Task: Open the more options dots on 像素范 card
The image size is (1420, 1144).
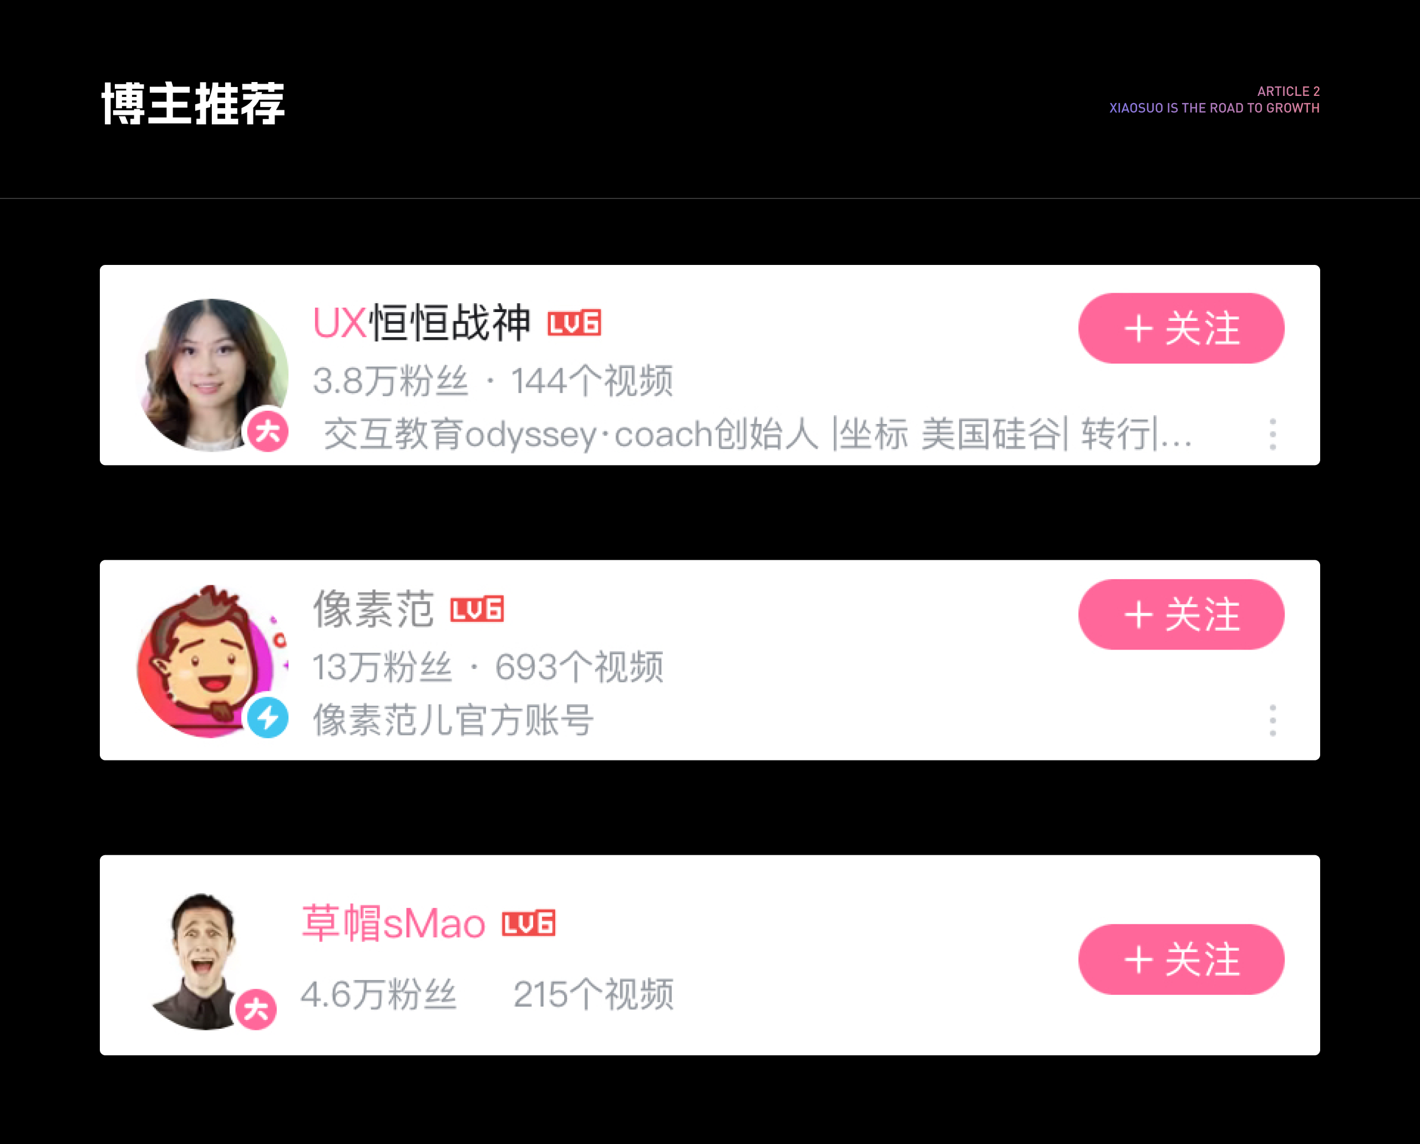Action: click(x=1272, y=721)
